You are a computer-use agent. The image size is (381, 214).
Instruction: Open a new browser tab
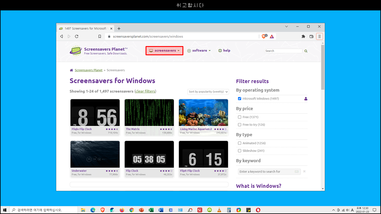119,29
